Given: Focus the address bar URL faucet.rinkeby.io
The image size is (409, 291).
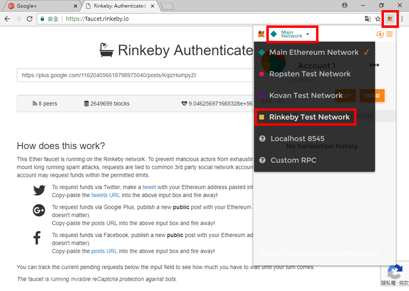Looking at the screenshot, I should click(x=97, y=19).
